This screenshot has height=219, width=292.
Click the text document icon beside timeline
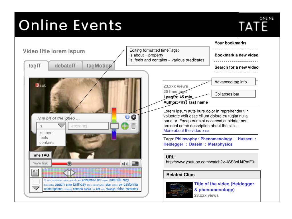[35, 173]
